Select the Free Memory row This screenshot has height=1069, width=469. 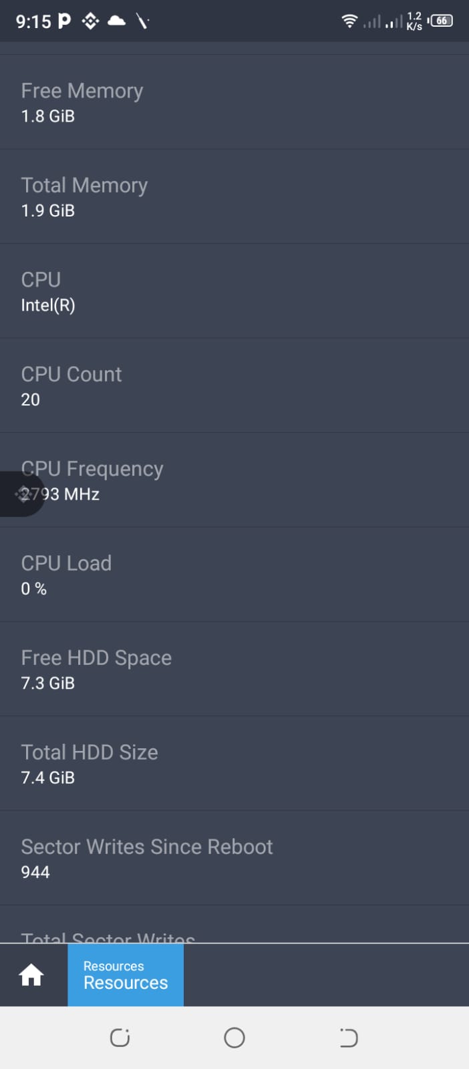click(234, 102)
